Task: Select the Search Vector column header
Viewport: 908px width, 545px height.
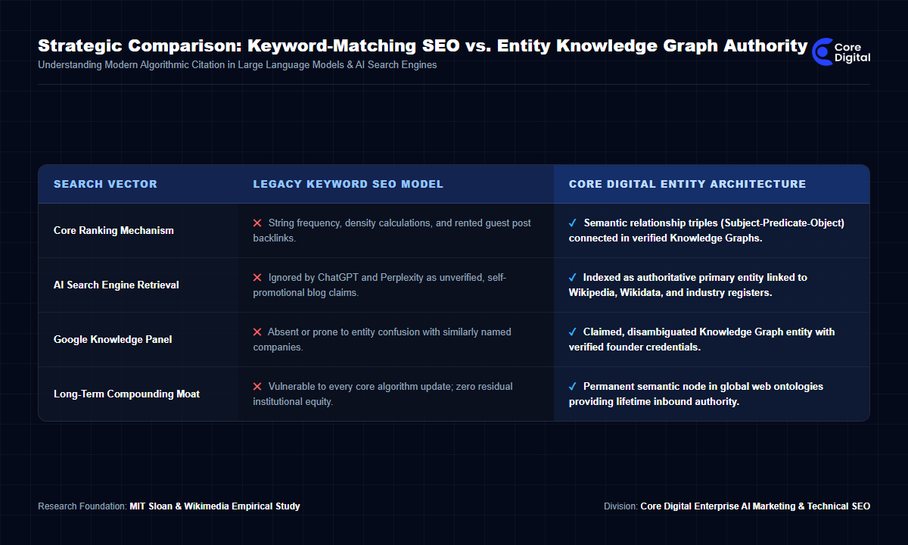Action: pyautogui.click(x=105, y=184)
